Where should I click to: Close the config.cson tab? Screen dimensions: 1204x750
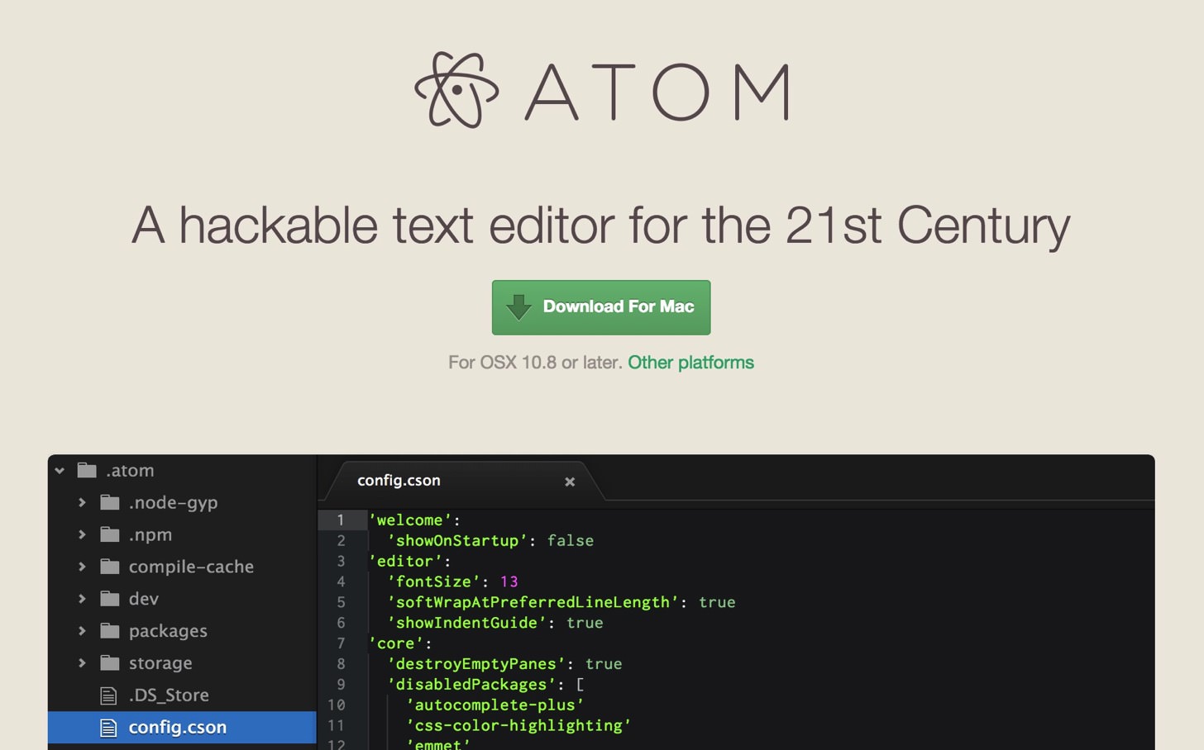[570, 482]
